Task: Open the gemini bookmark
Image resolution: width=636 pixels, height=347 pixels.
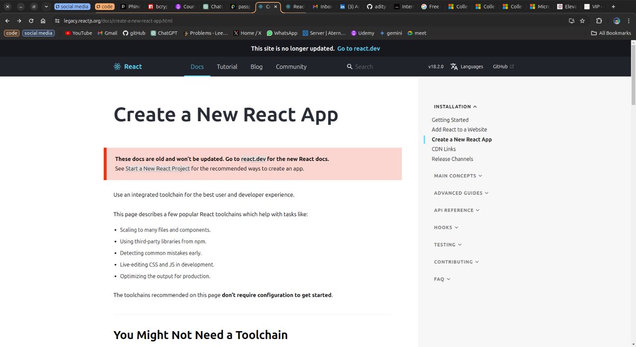Action: coord(391,33)
